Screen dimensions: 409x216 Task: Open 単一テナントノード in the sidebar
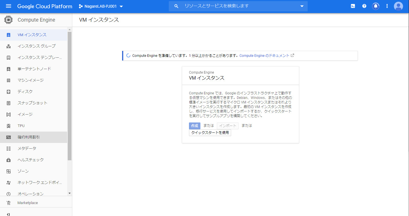click(x=34, y=69)
